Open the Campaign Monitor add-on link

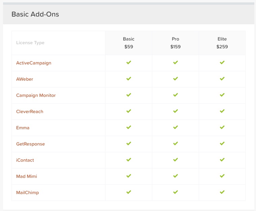pos(36,96)
